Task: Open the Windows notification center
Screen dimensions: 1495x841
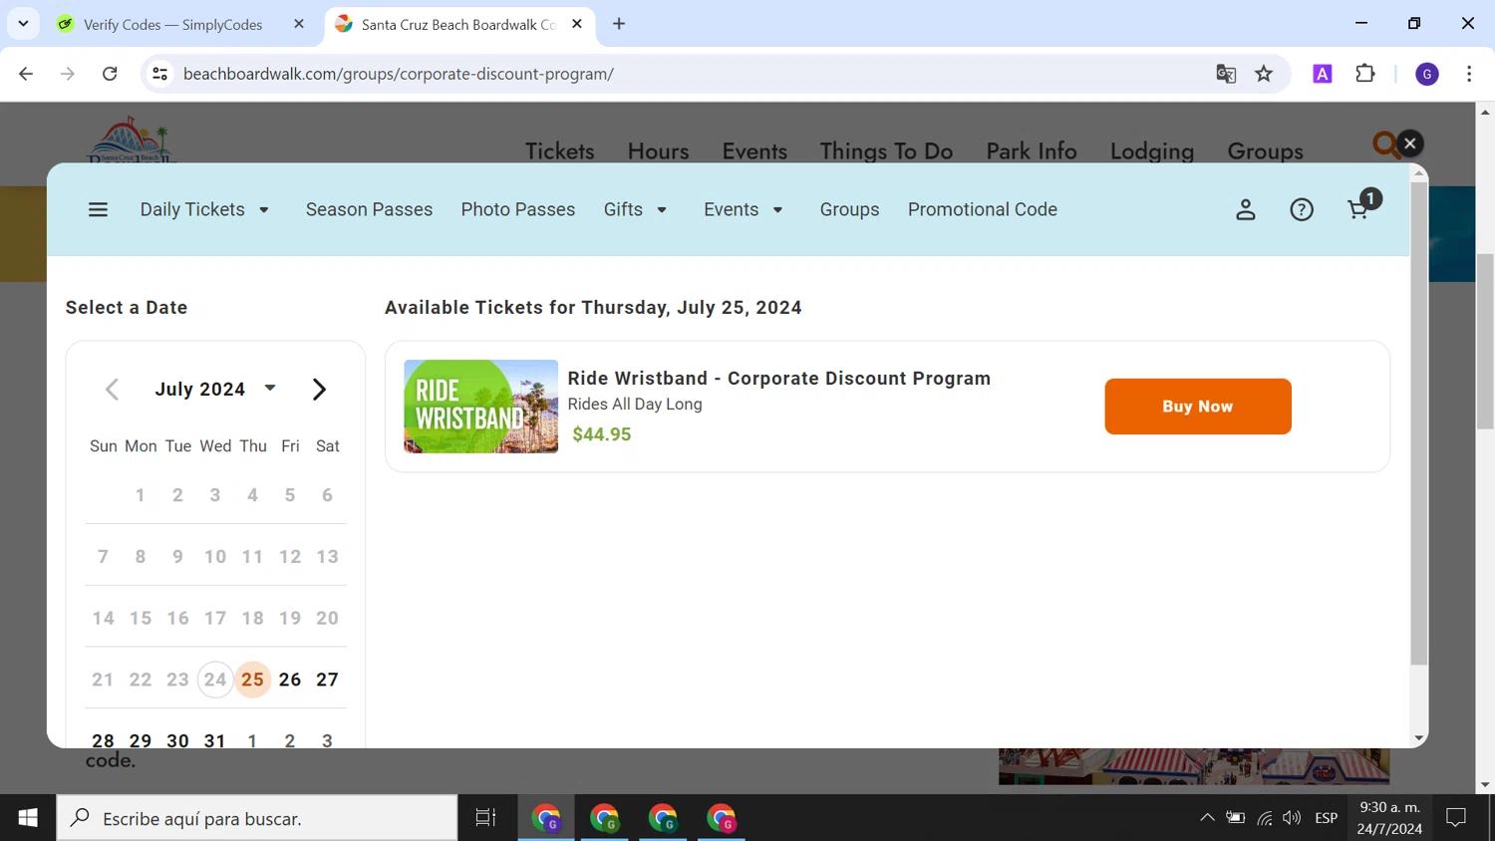Action: click(1456, 818)
